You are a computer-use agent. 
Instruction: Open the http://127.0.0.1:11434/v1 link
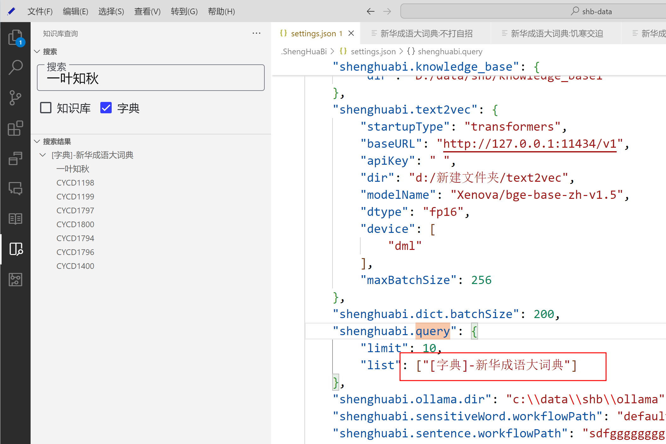click(529, 144)
